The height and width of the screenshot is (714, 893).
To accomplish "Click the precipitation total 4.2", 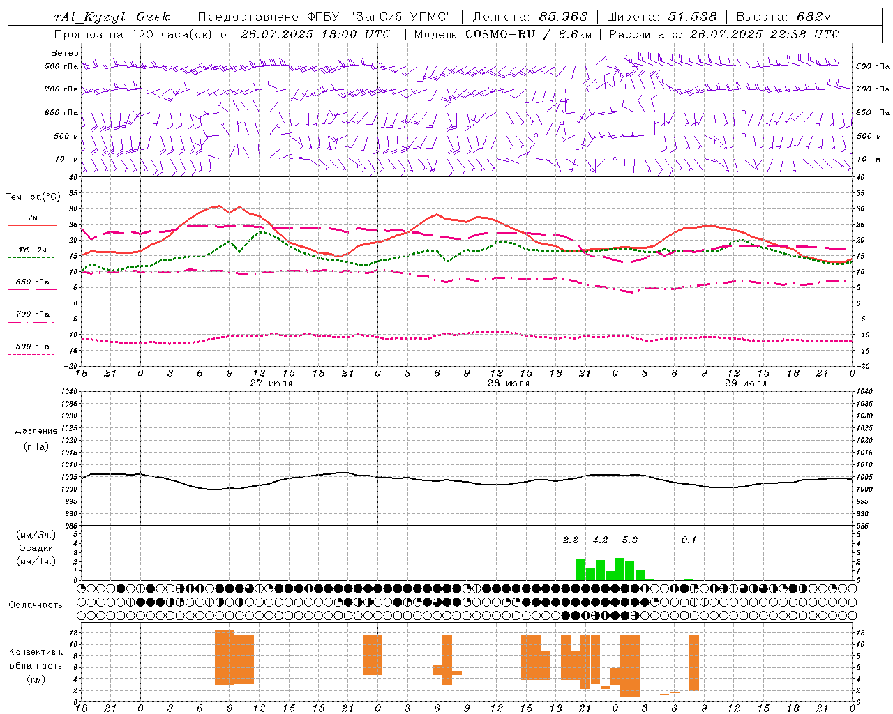I will coord(600,540).
